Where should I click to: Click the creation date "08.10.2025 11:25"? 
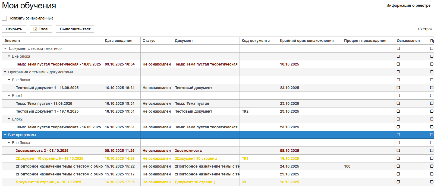[x=120, y=151]
